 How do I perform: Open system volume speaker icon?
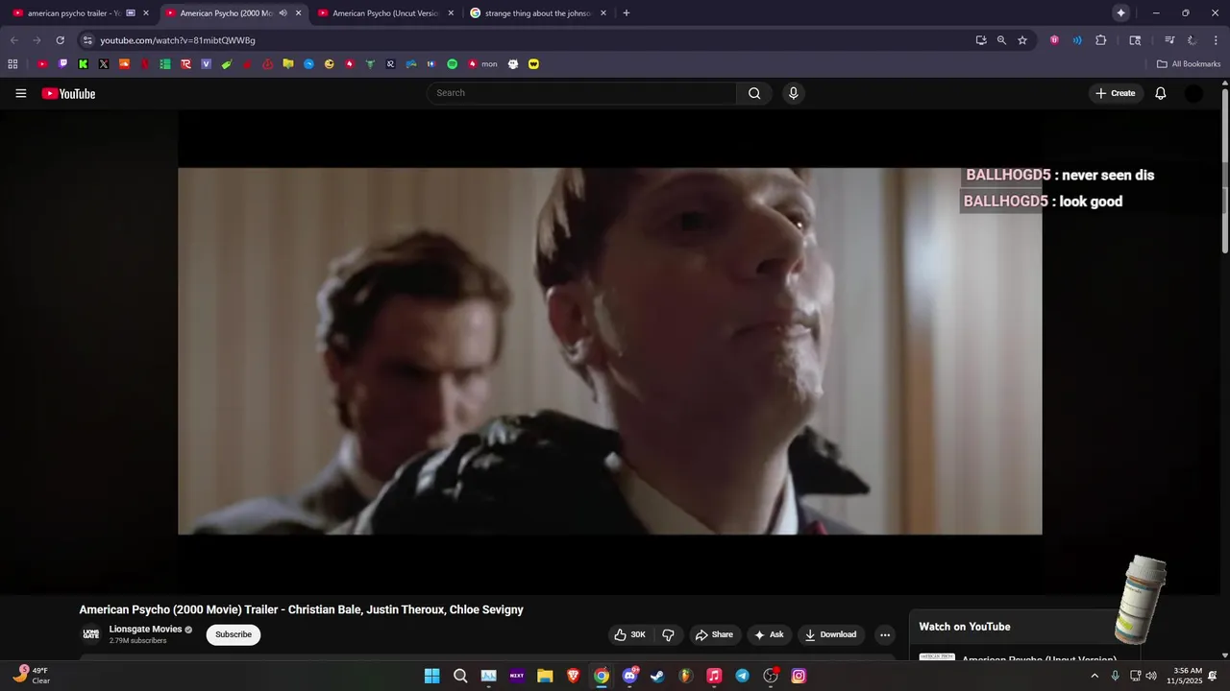click(x=1150, y=676)
